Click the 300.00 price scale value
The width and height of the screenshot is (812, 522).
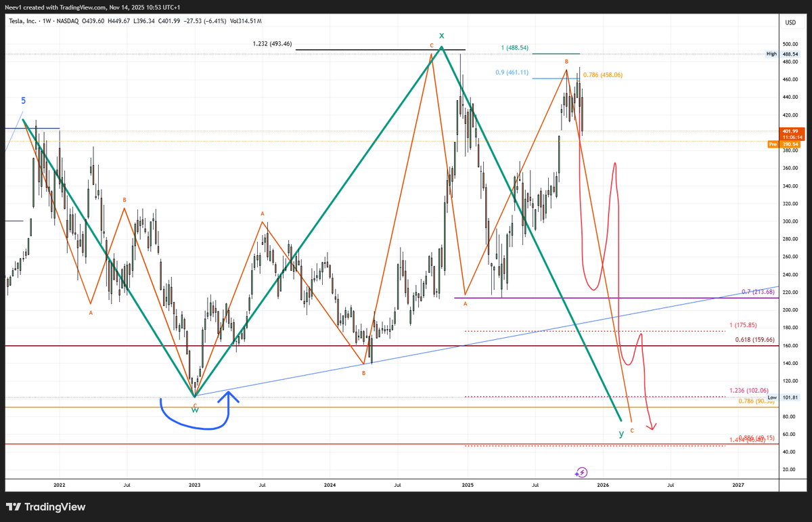(790, 221)
